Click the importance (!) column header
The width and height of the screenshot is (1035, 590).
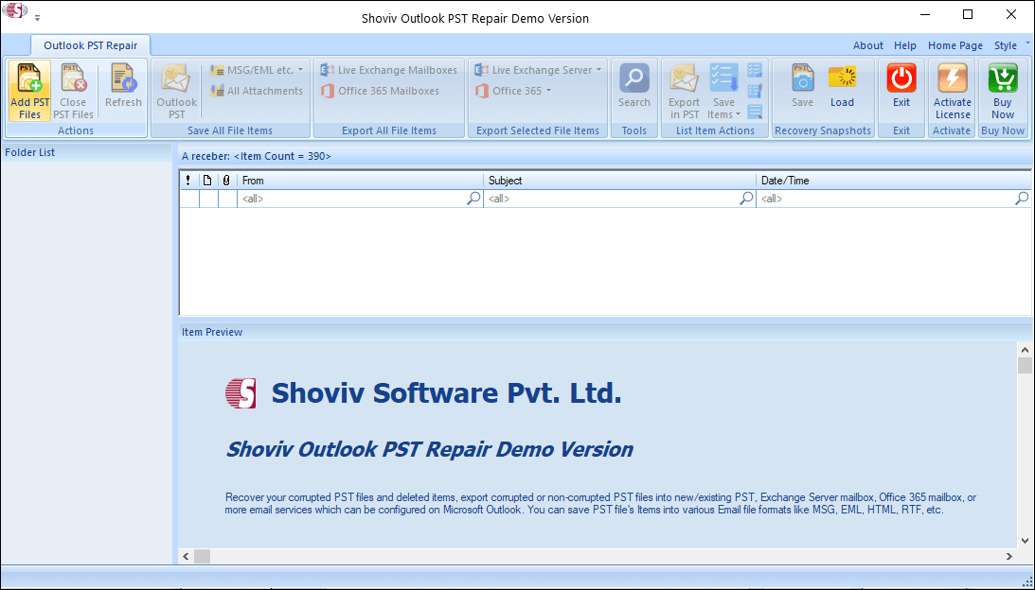(x=188, y=181)
